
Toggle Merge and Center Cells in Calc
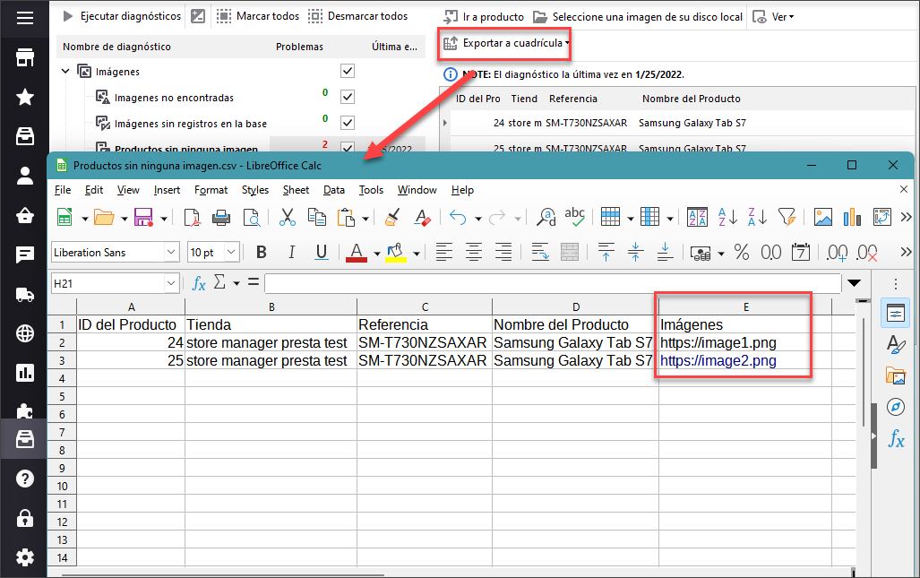[570, 253]
